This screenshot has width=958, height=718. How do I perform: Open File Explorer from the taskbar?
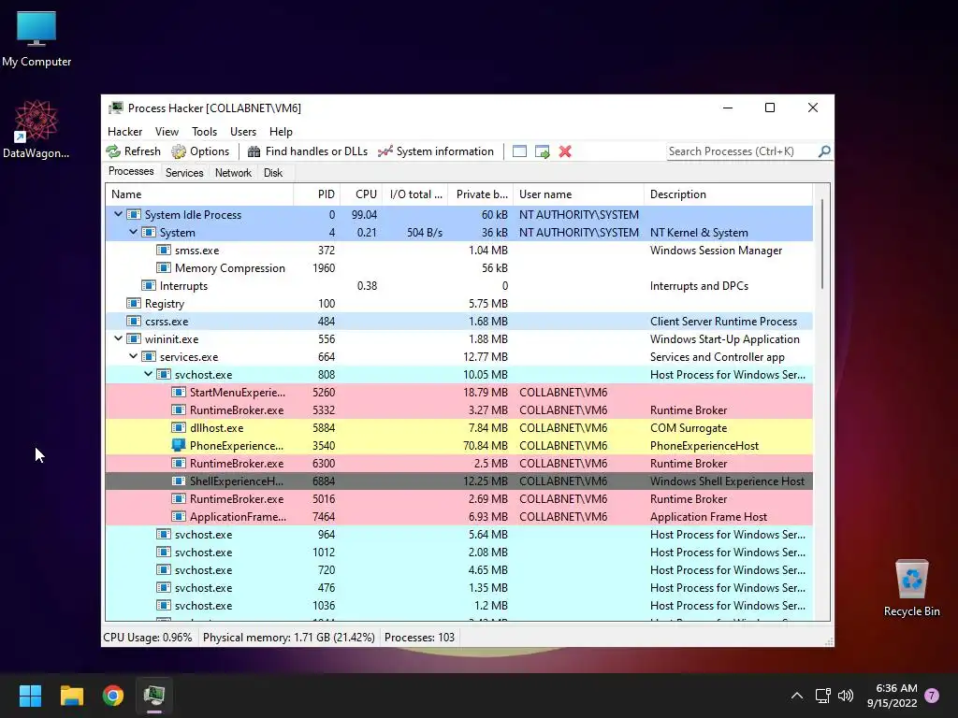(x=71, y=696)
